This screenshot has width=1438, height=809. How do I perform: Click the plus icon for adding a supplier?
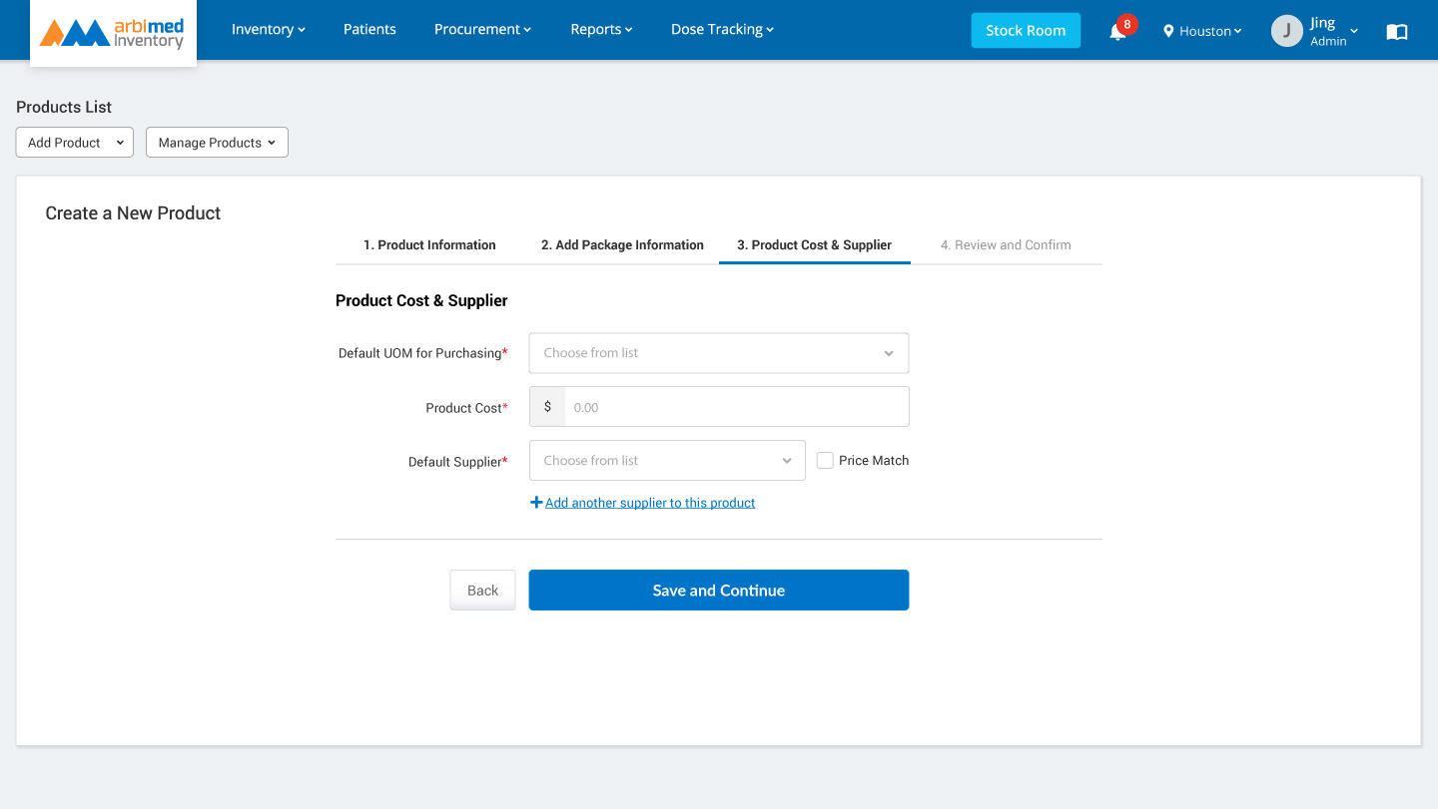(x=536, y=503)
